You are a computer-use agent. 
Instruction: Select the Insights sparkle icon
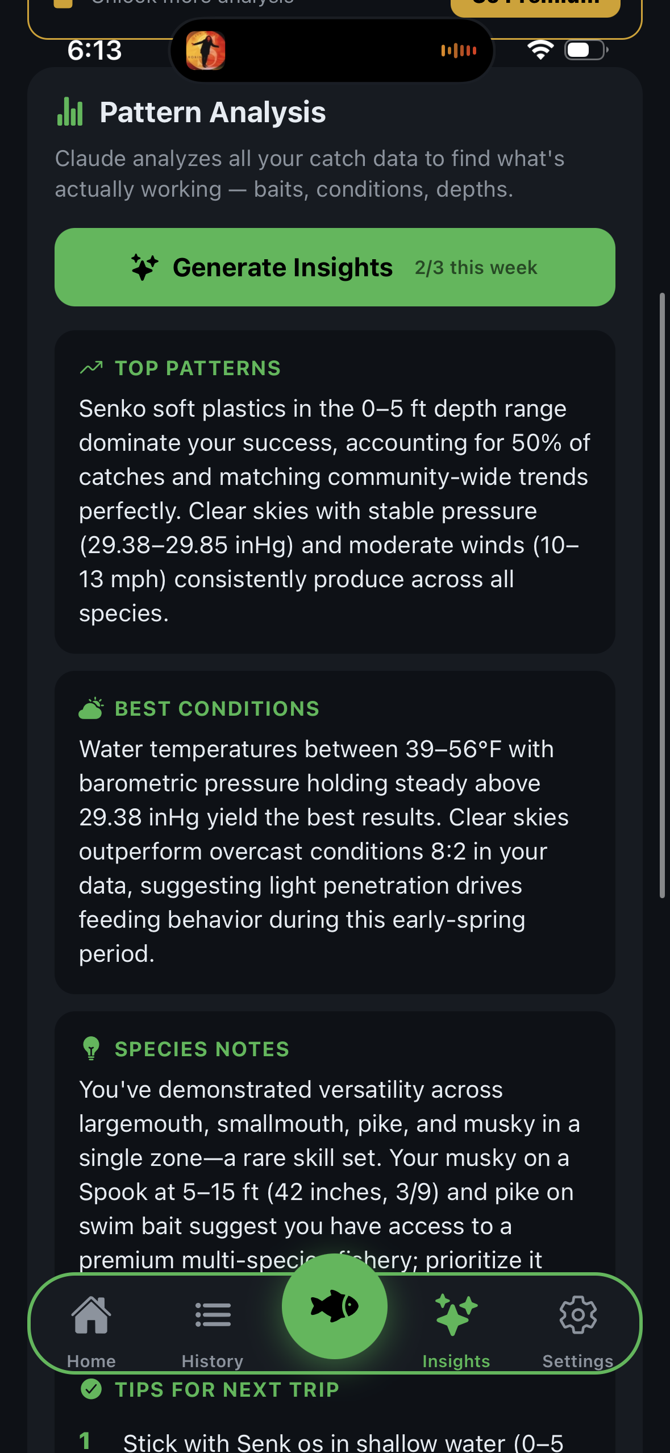[x=456, y=1315]
